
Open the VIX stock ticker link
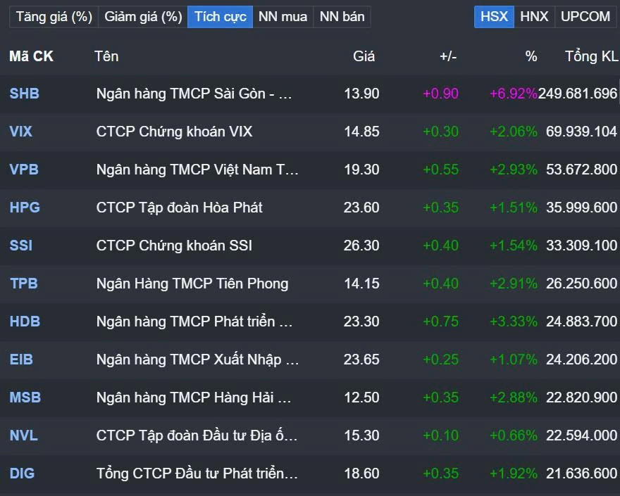(x=20, y=132)
